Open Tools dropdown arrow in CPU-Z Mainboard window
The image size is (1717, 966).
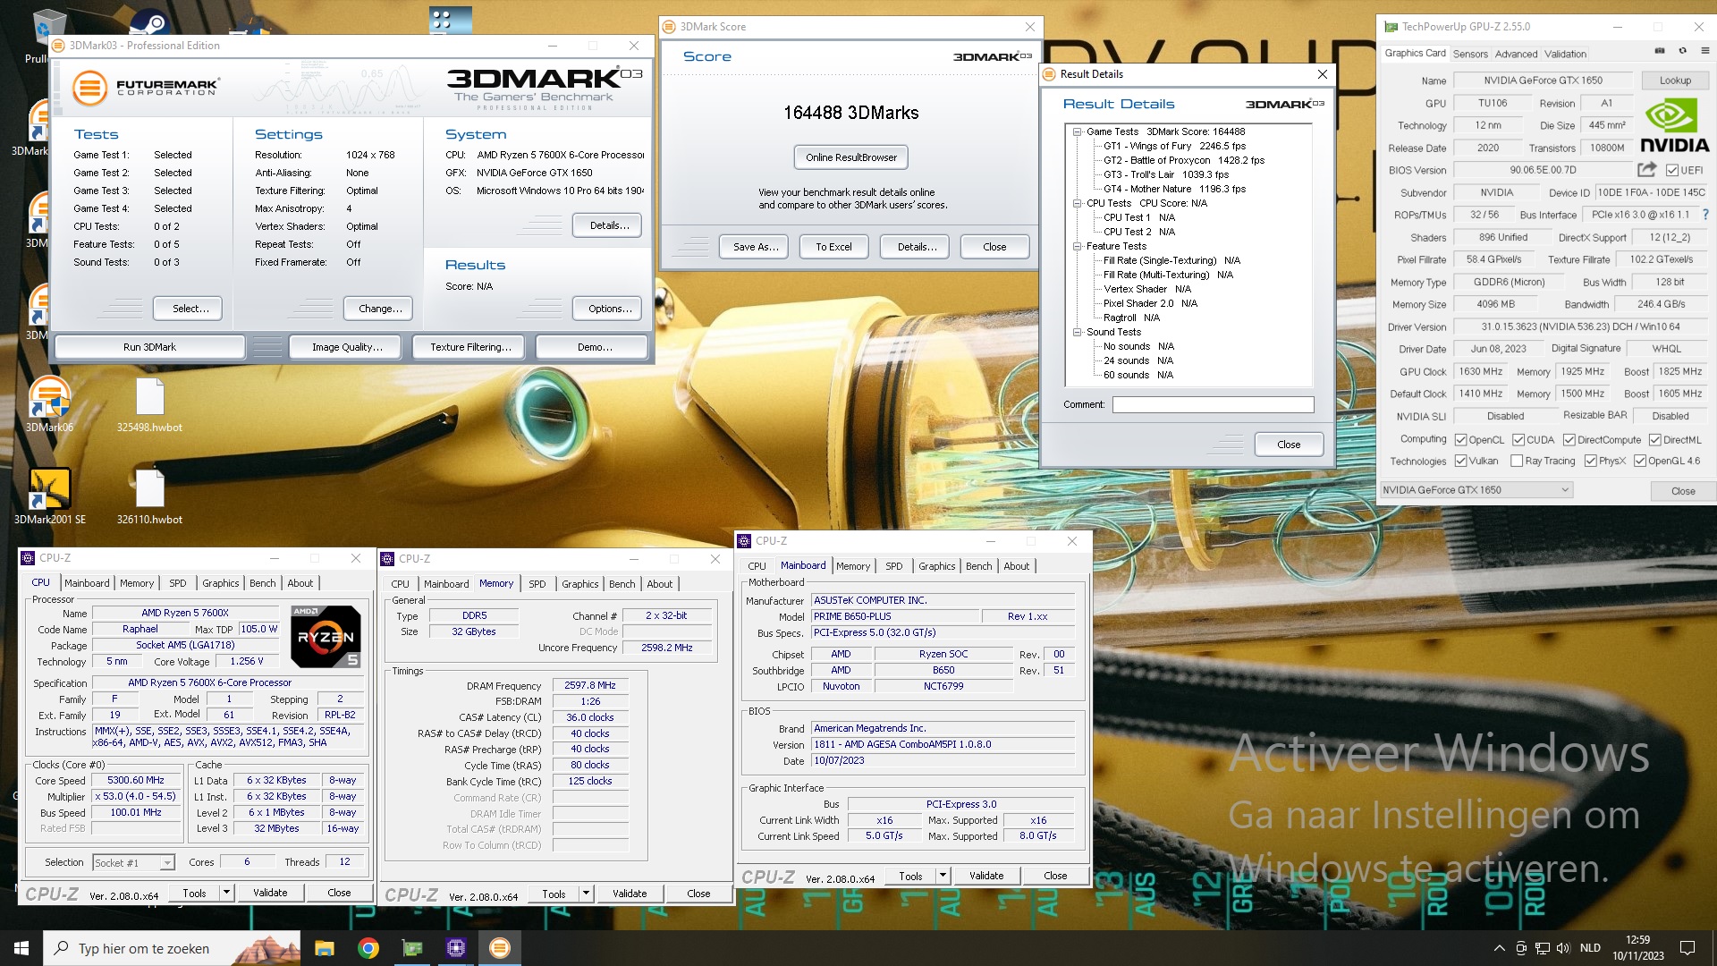coord(943,876)
